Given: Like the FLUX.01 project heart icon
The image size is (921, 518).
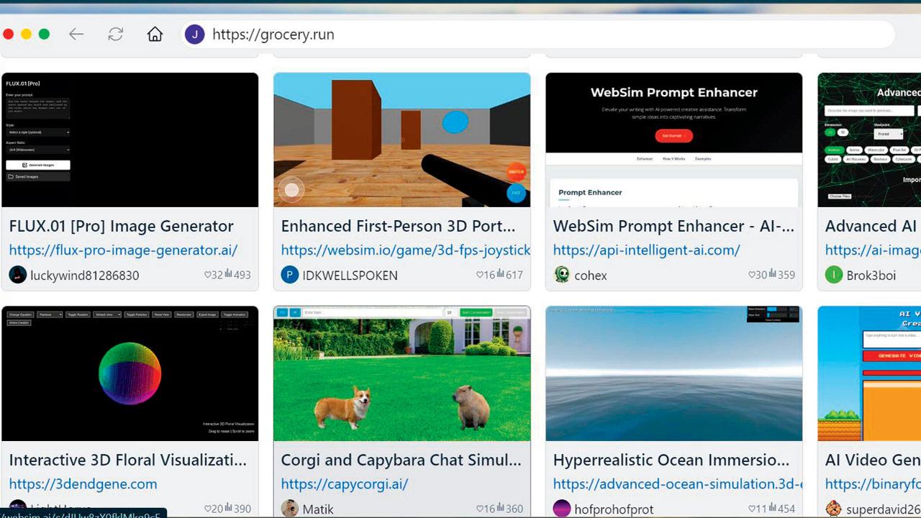Looking at the screenshot, I should [208, 275].
